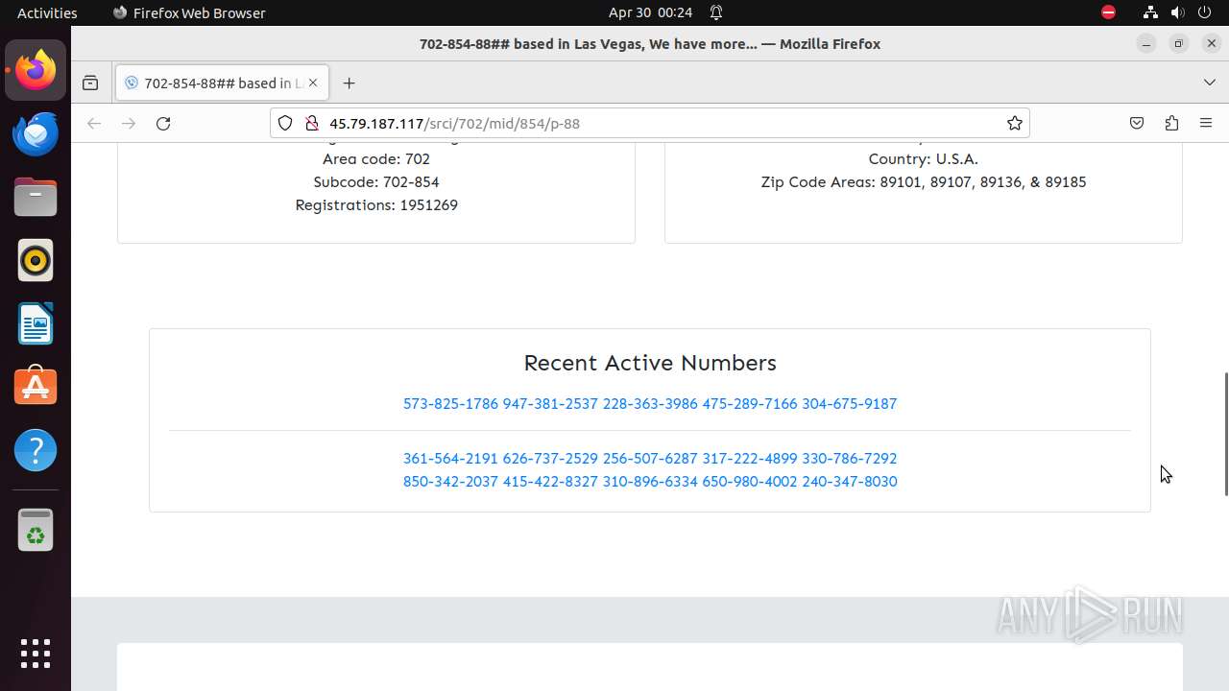Open number 626-737-2529
This screenshot has width=1229, height=691.
[x=550, y=459]
